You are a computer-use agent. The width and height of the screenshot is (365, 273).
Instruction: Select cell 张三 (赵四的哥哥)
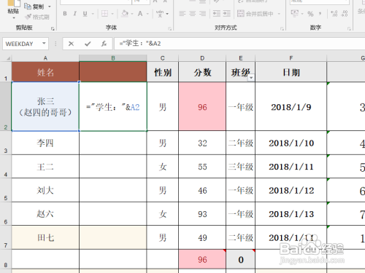click(45, 107)
